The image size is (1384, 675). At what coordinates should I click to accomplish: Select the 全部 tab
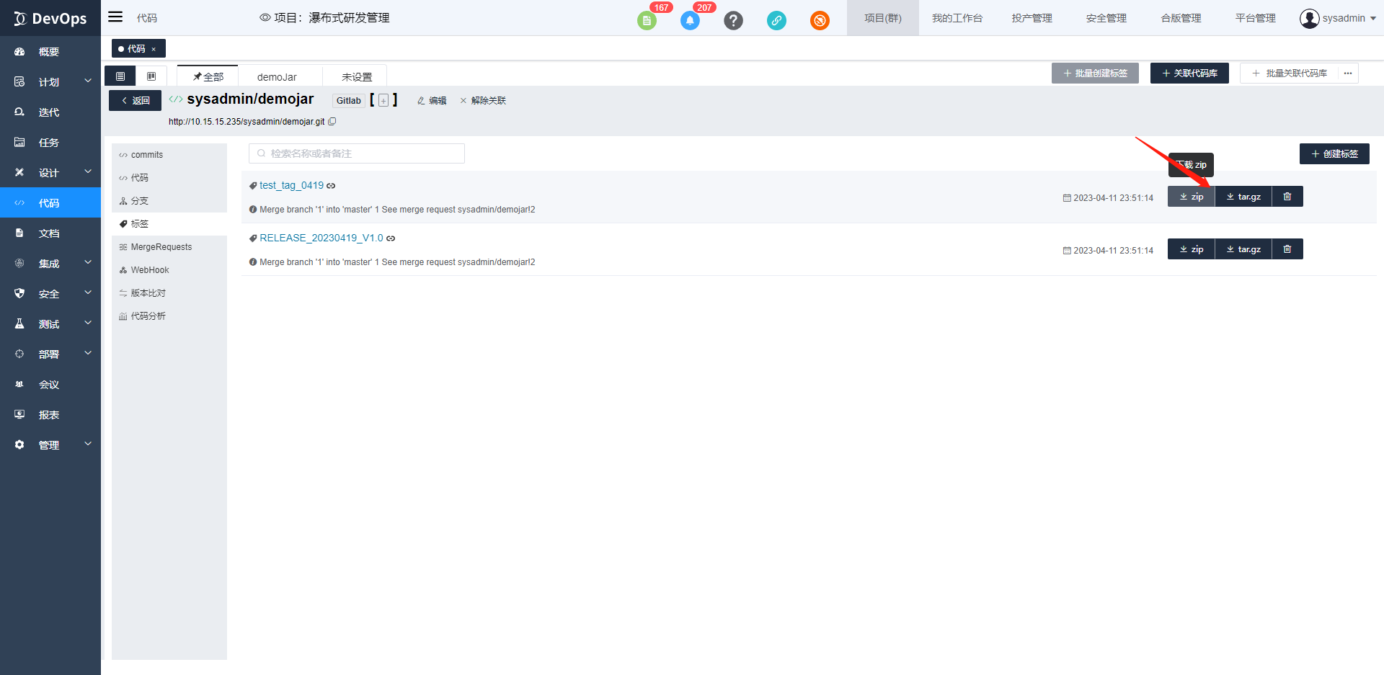208,76
